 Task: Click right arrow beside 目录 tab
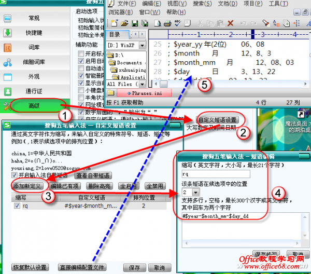142,34
